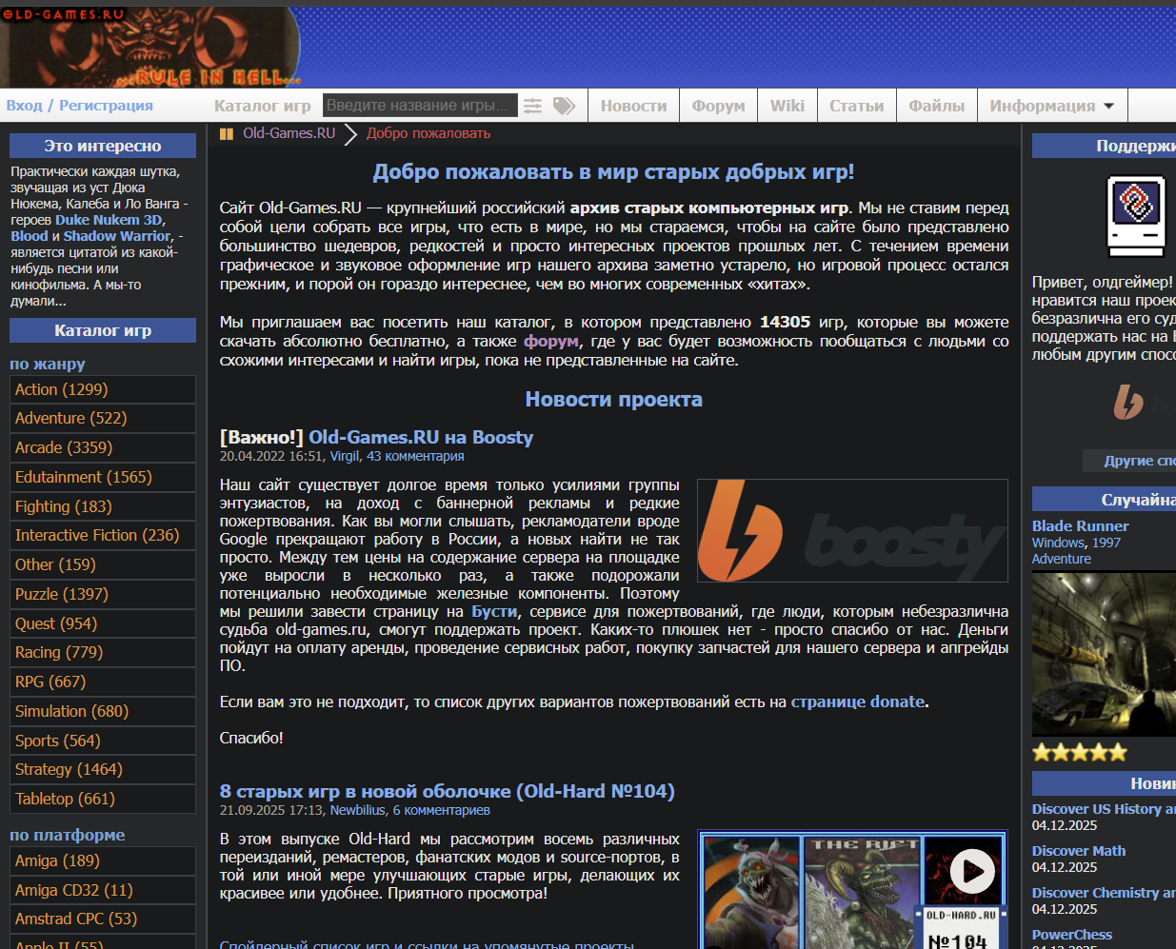Open the Форум menu item
1176x949 pixels.
coord(718,106)
